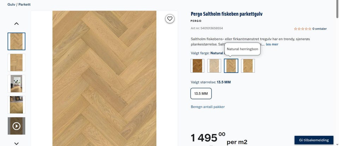The width and height of the screenshot is (339, 146).
Task: Expand description with 'les mer' link
Action: point(272,44)
